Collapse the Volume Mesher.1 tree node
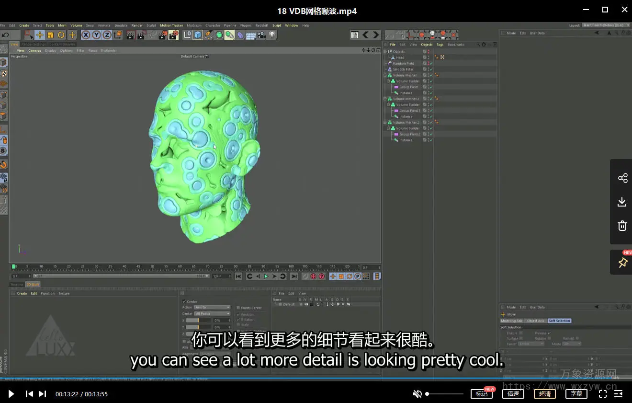The width and height of the screenshot is (632, 403). pyautogui.click(x=385, y=99)
